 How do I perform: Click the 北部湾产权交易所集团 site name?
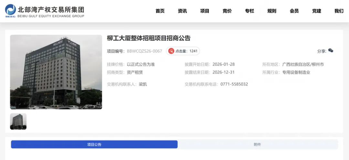51,10
